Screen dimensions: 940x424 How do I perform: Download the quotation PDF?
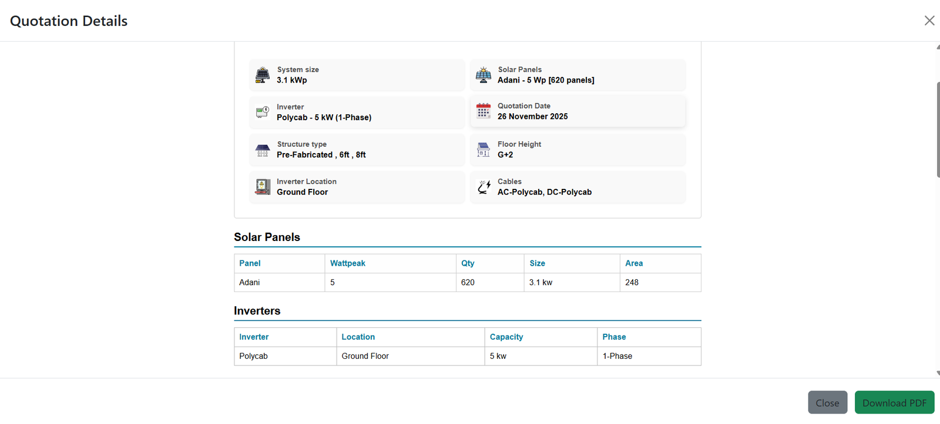[x=894, y=403]
